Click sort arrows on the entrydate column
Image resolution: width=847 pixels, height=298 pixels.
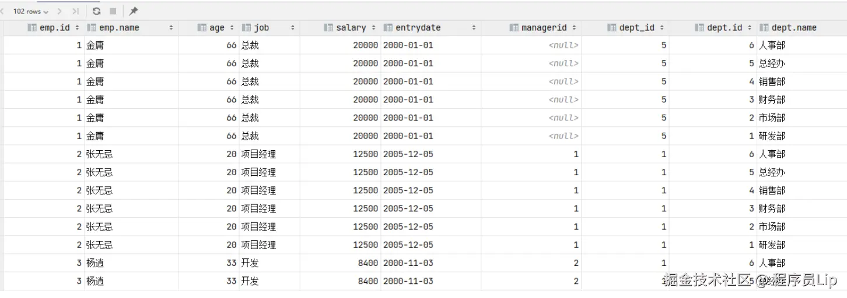click(474, 27)
